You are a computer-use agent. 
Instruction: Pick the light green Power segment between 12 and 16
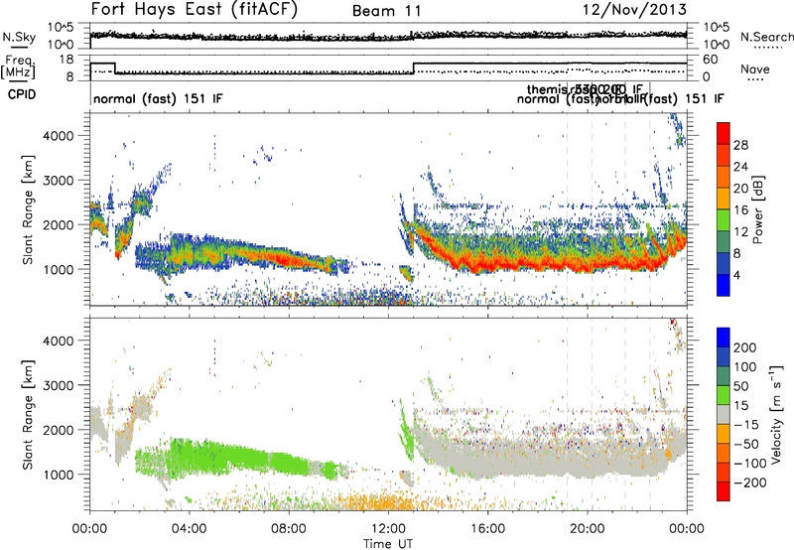[x=724, y=220]
